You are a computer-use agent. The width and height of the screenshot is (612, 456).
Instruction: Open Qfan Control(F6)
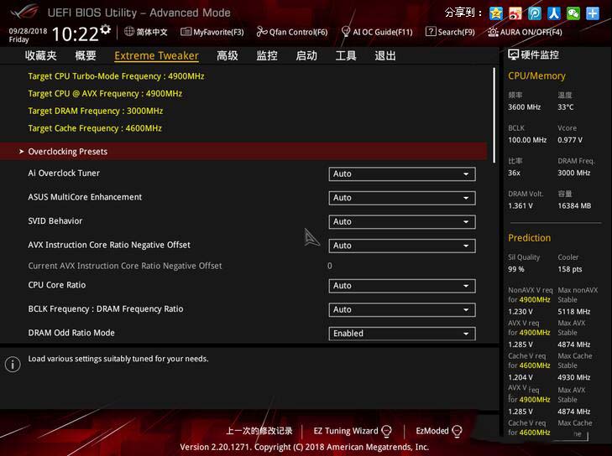point(292,32)
